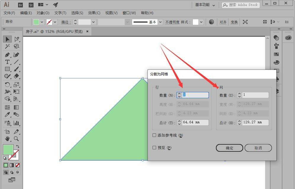Viewport: 295px width, 189px height.
Task: Select the Pen tool
Action: point(7,55)
